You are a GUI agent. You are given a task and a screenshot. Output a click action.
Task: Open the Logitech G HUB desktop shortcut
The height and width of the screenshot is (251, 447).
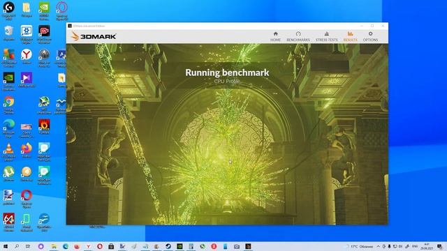click(x=9, y=11)
